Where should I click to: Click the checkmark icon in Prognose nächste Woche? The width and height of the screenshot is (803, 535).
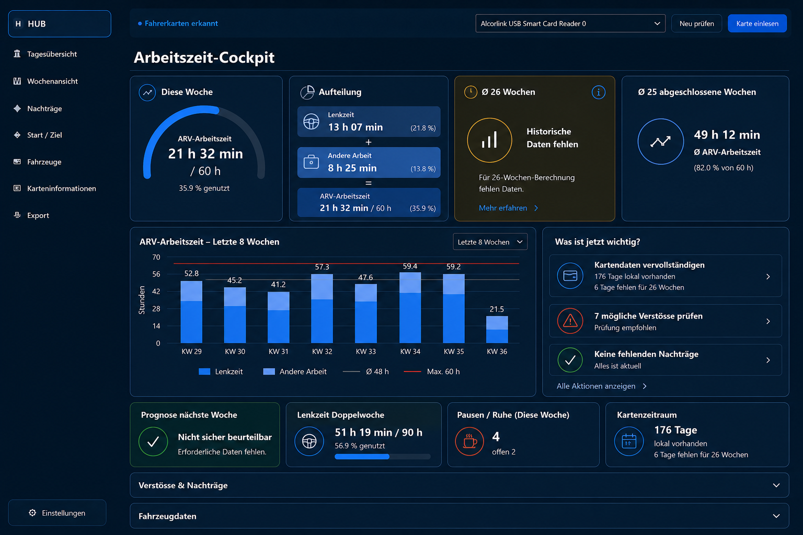153,441
